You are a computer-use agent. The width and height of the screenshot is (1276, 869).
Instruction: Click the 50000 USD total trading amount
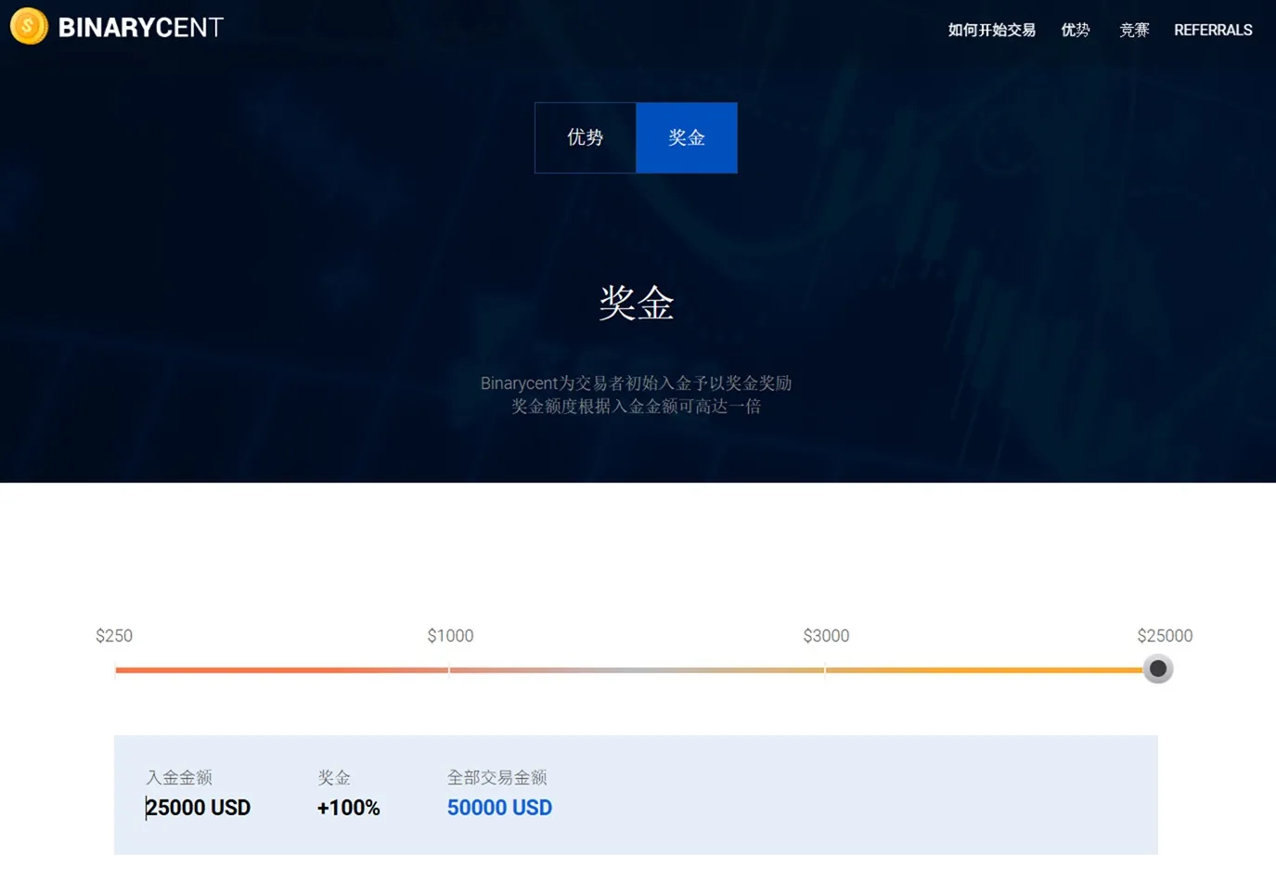tap(499, 808)
